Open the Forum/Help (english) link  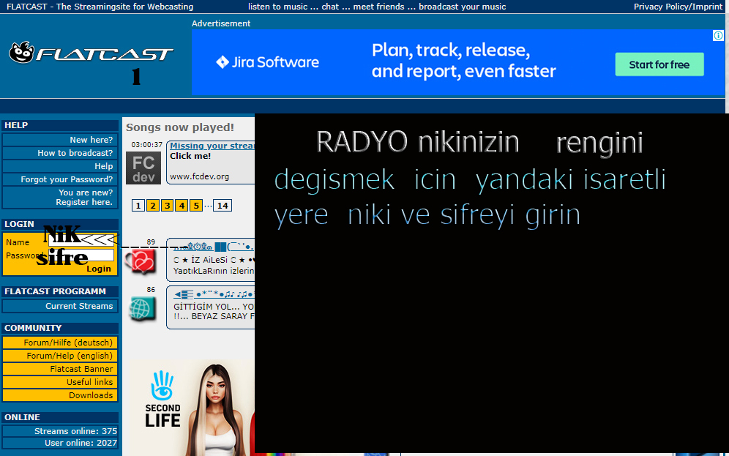point(70,356)
